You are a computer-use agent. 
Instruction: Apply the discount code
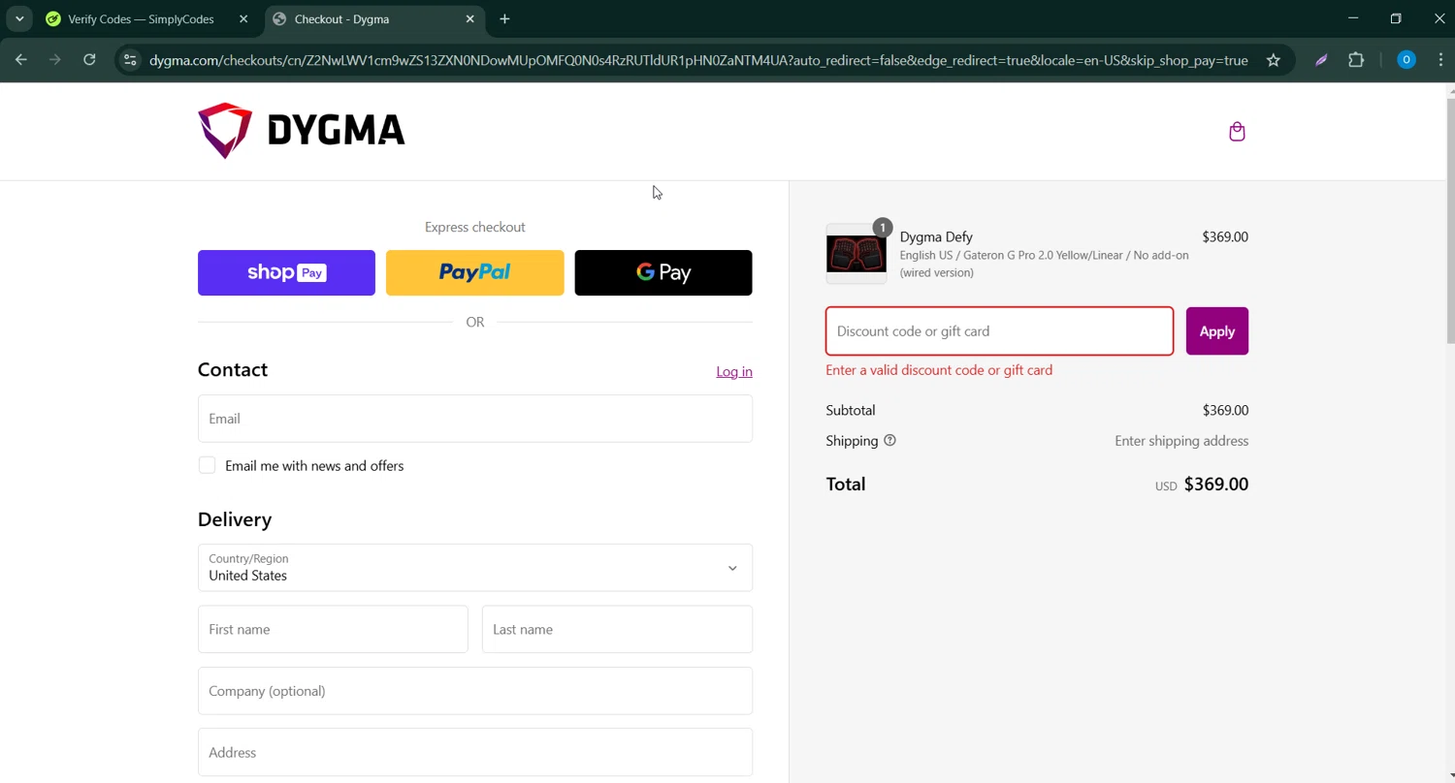(x=1217, y=331)
